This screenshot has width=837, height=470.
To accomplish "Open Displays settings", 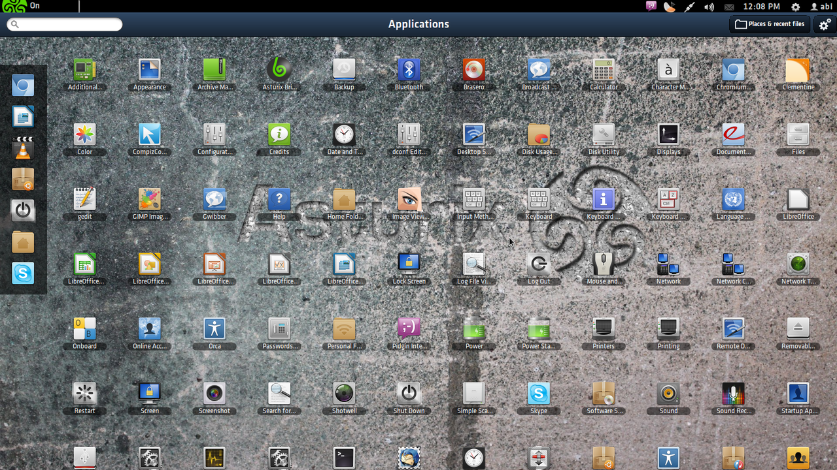I will point(668,134).
